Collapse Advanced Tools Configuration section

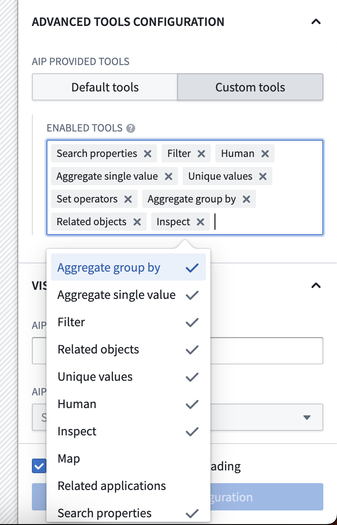316,22
